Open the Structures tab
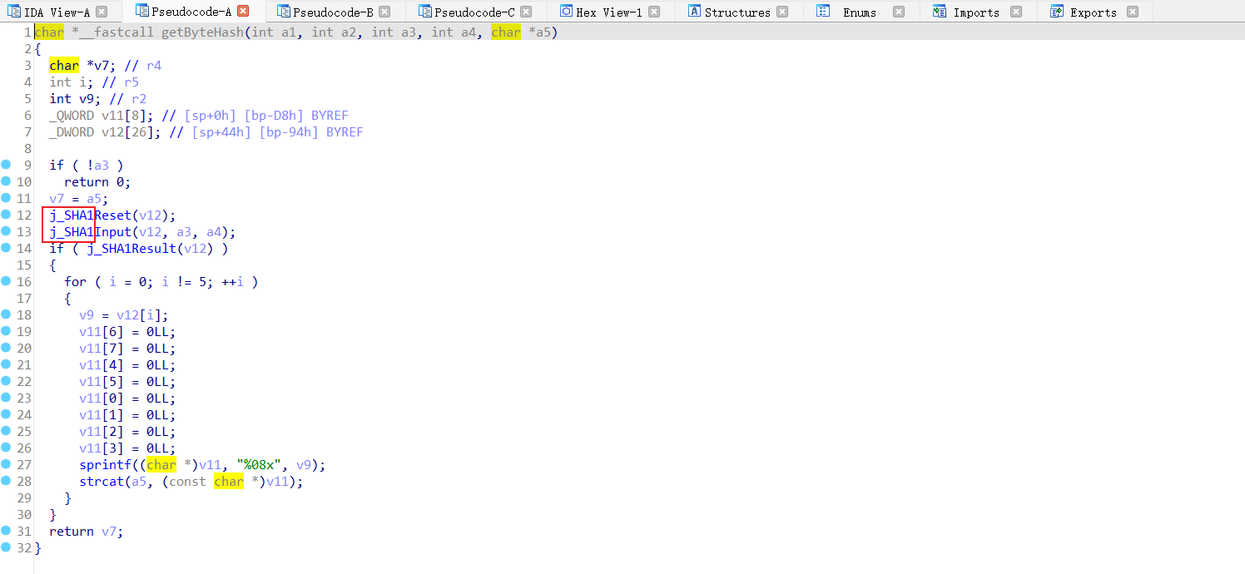 (737, 12)
